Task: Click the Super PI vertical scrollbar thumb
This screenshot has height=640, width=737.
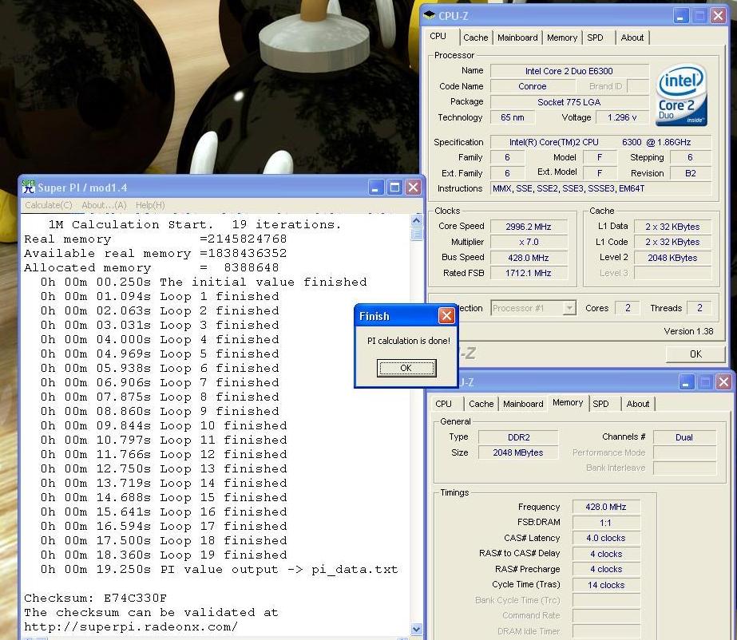Action: [x=417, y=234]
